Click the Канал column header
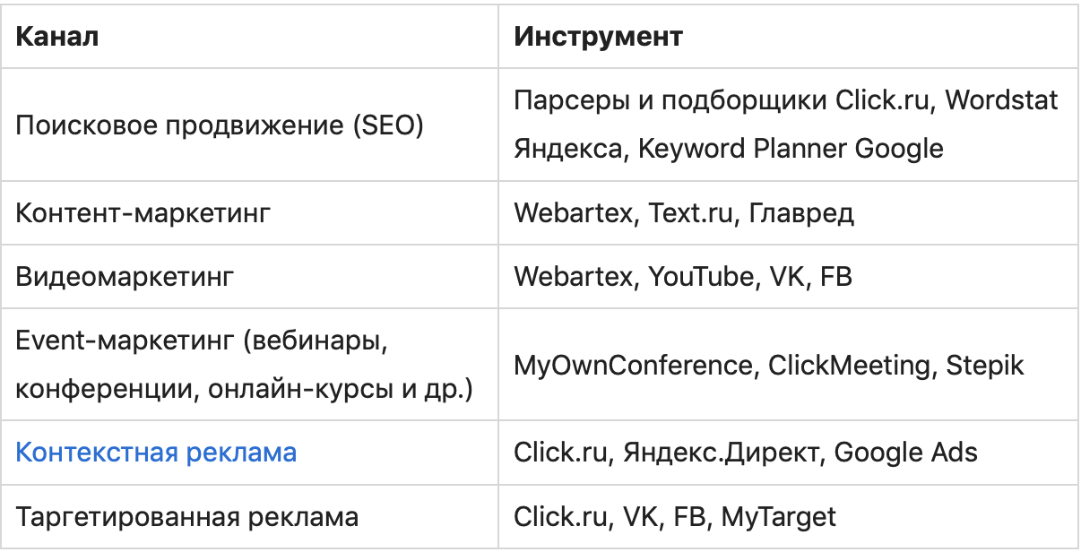Image resolution: width=1081 pixels, height=552 pixels. click(57, 37)
